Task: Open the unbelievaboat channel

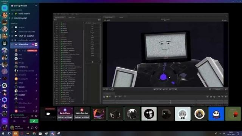Action: point(24,18)
